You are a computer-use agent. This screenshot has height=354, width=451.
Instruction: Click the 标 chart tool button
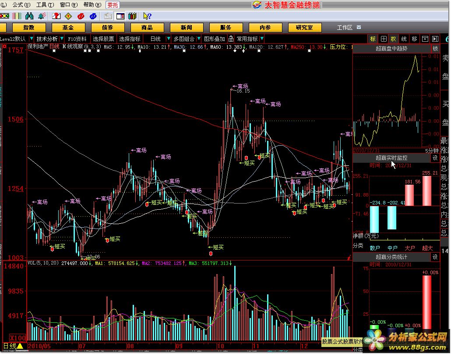pos(373,39)
